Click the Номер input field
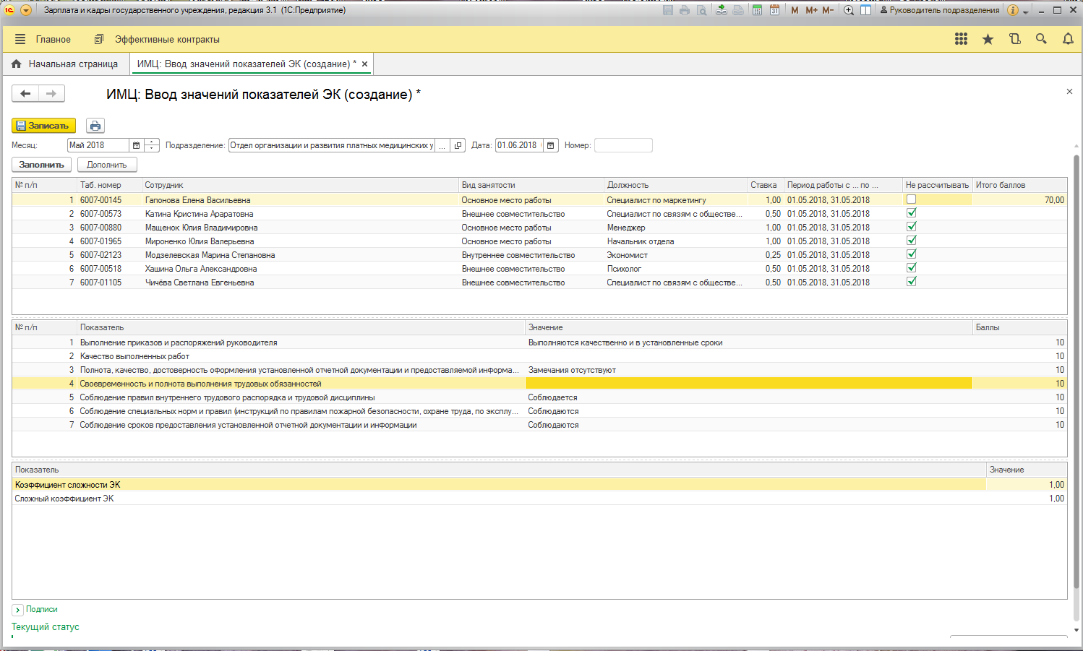Image resolution: width=1083 pixels, height=651 pixels. point(622,145)
